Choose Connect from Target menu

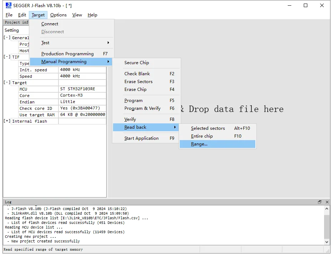[71, 24]
